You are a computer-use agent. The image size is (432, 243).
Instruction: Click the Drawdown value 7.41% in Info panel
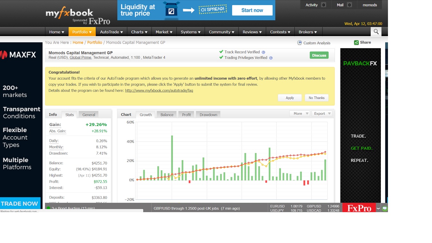(x=102, y=153)
